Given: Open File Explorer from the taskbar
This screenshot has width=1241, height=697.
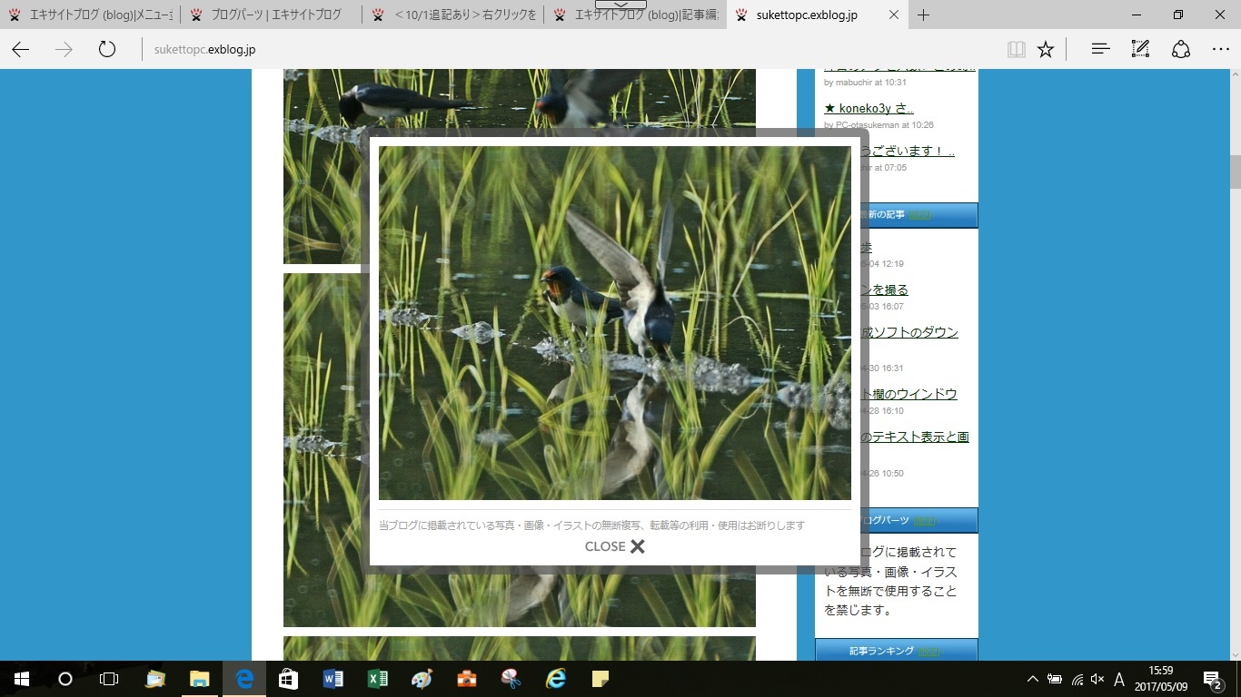Looking at the screenshot, I should coord(199,679).
